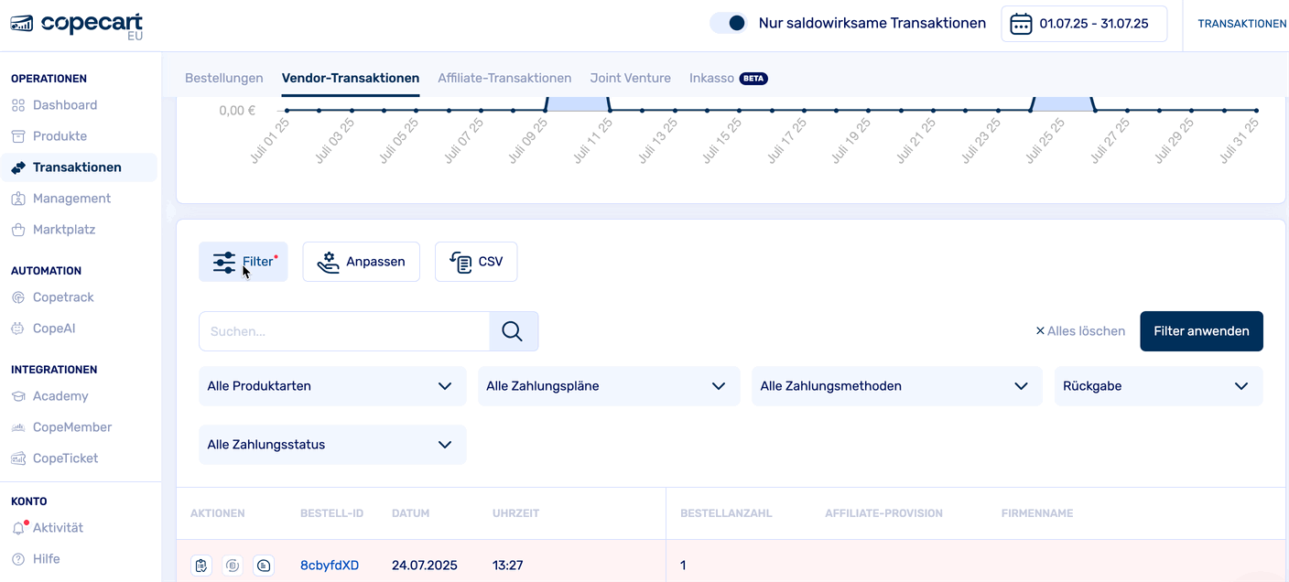Switch to the Bestellungen tab

coord(224,79)
